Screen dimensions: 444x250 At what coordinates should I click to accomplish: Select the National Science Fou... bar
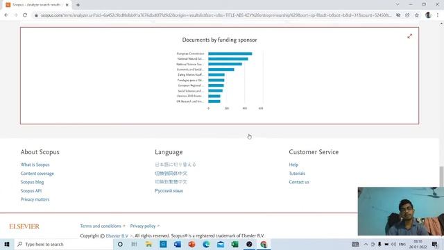tap(225, 65)
